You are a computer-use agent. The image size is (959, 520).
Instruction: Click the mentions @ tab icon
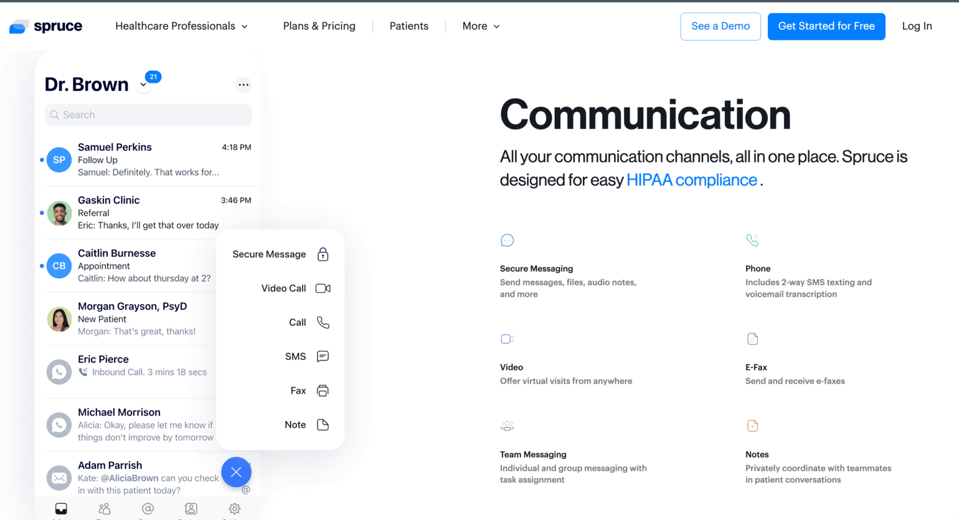point(148,509)
